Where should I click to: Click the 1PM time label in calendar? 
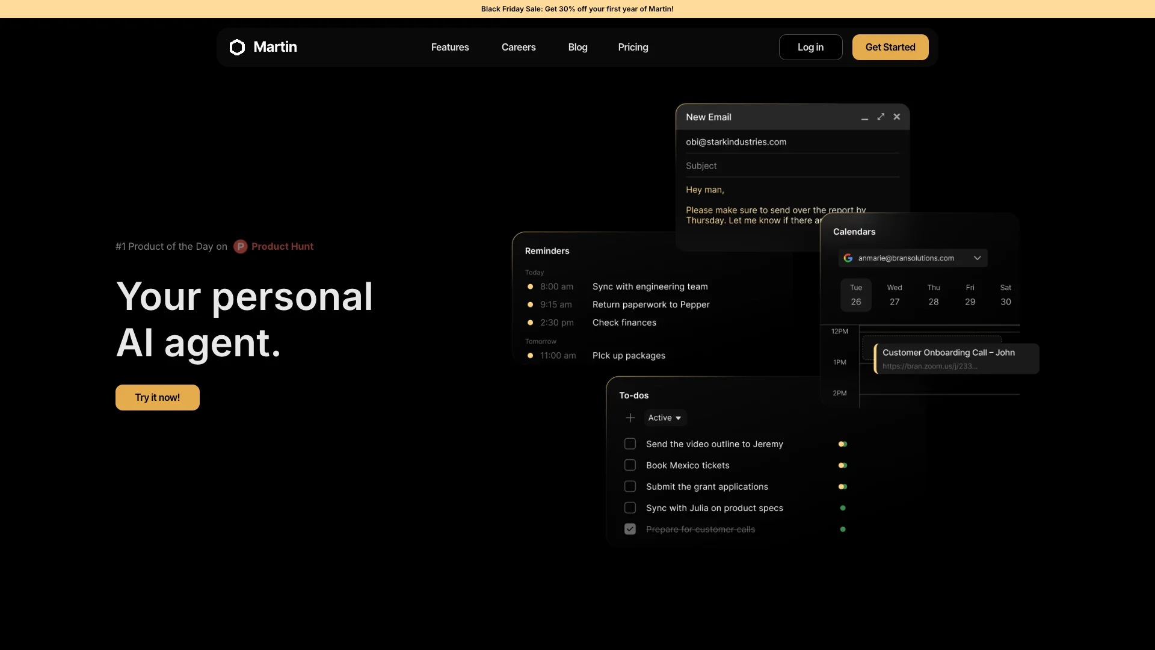pyautogui.click(x=840, y=362)
